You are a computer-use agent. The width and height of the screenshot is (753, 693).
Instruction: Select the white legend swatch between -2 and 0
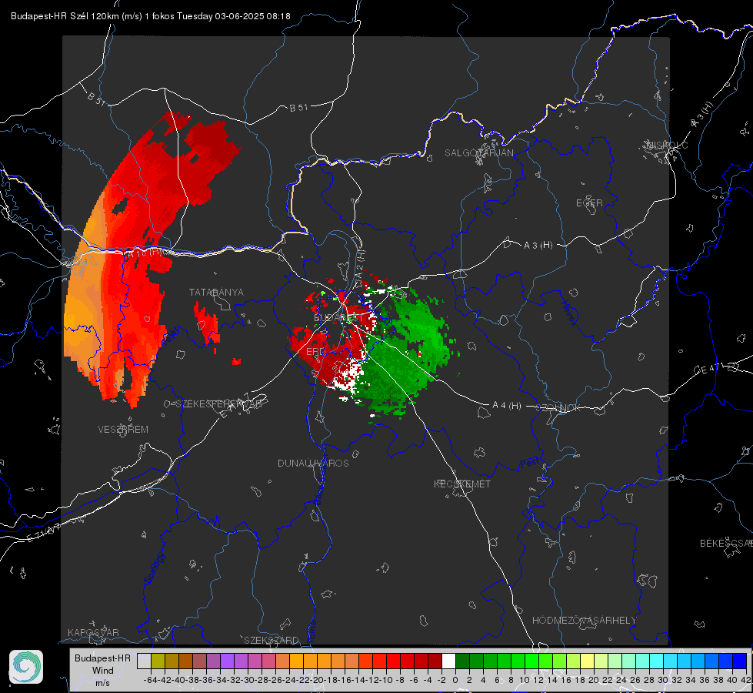448,661
